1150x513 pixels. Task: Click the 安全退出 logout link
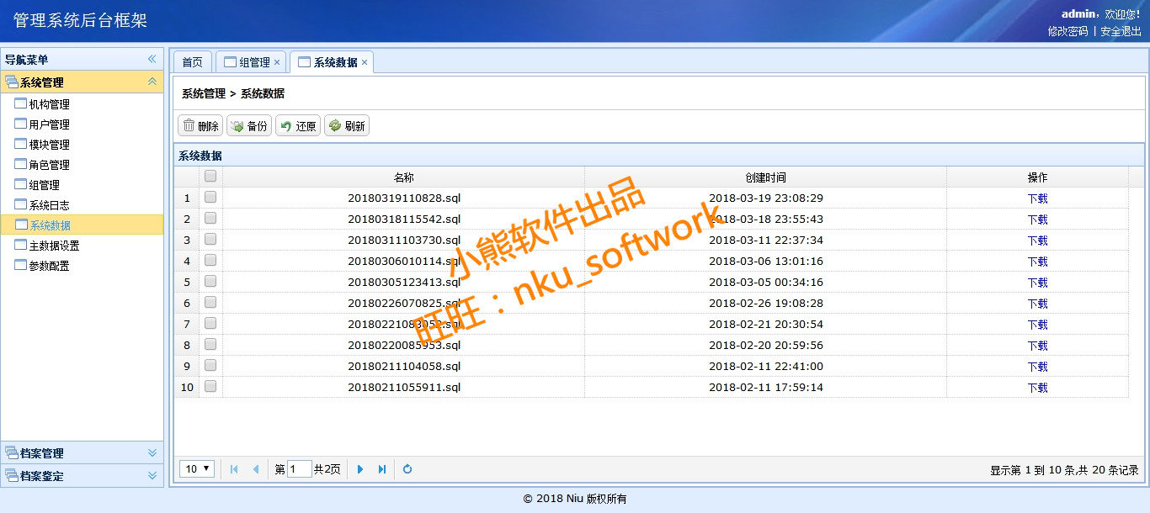point(1121,31)
